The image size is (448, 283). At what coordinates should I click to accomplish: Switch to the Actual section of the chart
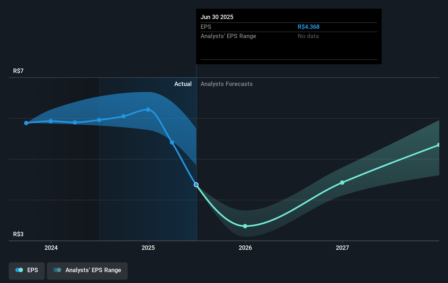click(183, 84)
